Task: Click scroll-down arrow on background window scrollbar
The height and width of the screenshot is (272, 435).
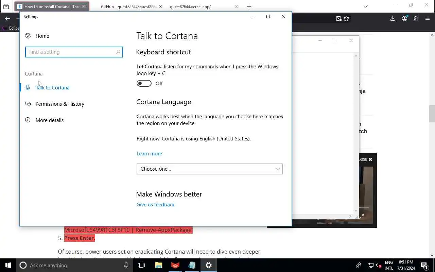Action: click(x=356, y=210)
